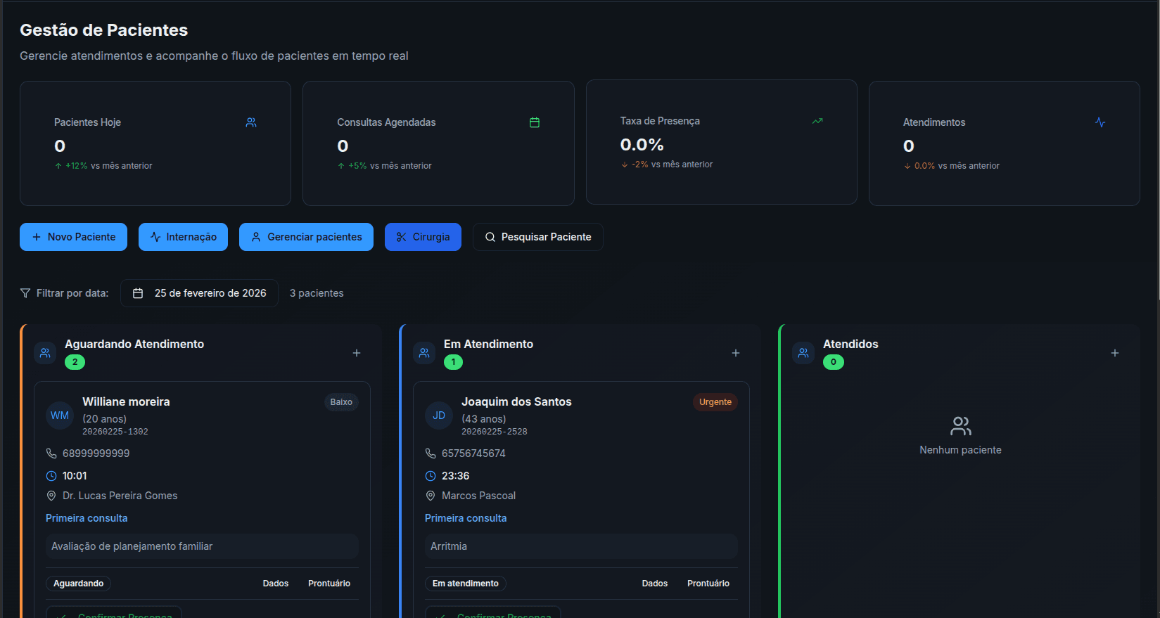Click the Joaquim dos Santos patient name
Image resolution: width=1160 pixels, height=618 pixels.
click(x=516, y=401)
